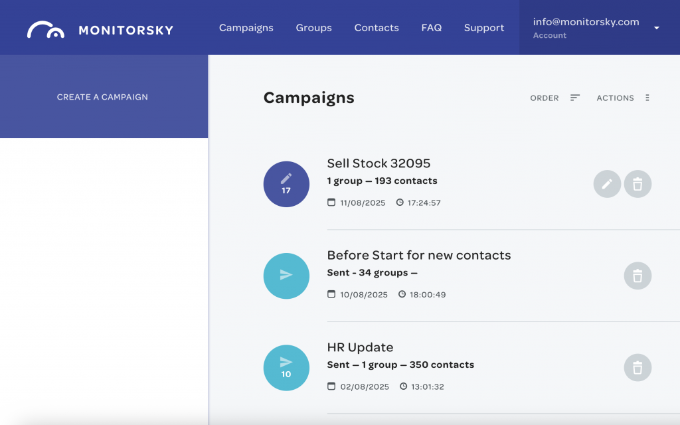Viewport: 680px width, 425px height.
Task: Open the Support page
Action: click(484, 28)
